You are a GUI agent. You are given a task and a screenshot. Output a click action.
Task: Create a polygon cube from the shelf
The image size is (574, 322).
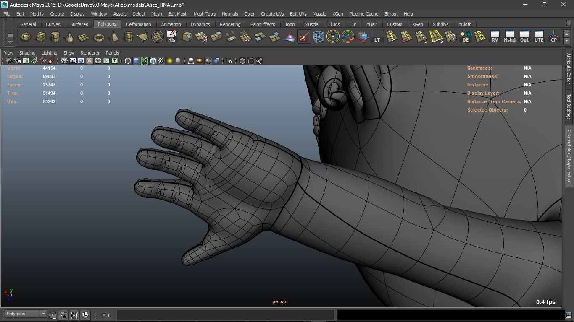point(40,37)
